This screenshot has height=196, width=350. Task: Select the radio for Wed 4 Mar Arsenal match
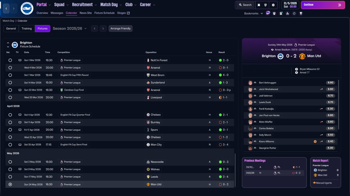(10, 68)
